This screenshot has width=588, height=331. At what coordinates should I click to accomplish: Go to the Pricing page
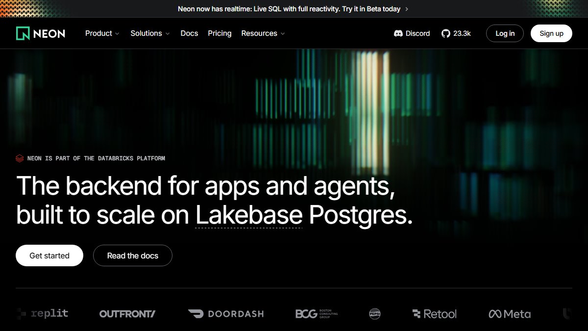click(x=220, y=33)
